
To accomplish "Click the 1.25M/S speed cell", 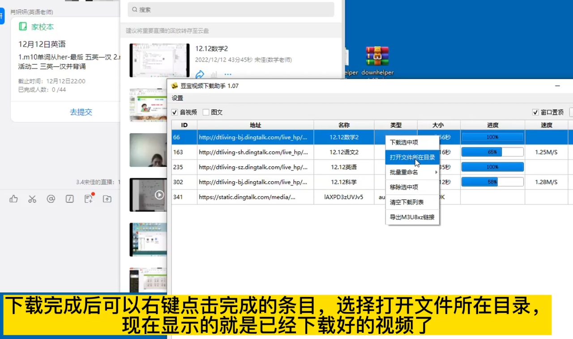I will pos(547,152).
